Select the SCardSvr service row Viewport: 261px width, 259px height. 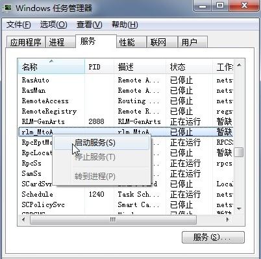126,184
